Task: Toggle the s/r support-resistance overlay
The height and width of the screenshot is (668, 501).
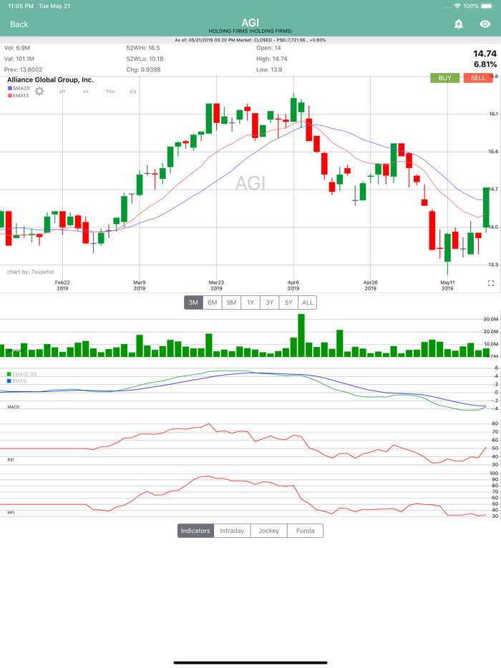Action: click(x=86, y=91)
